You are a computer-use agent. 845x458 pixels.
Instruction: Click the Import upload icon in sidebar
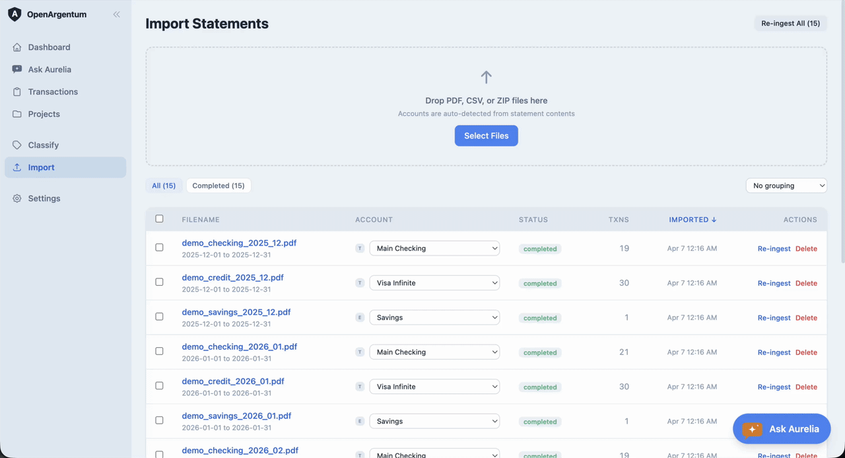coord(17,168)
